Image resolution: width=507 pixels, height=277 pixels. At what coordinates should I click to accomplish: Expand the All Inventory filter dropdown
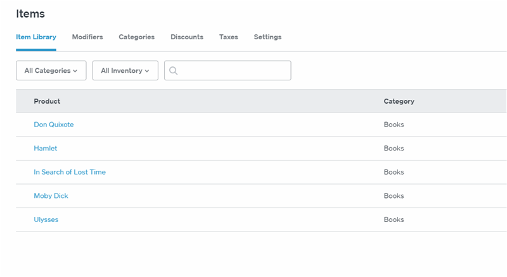tap(125, 71)
